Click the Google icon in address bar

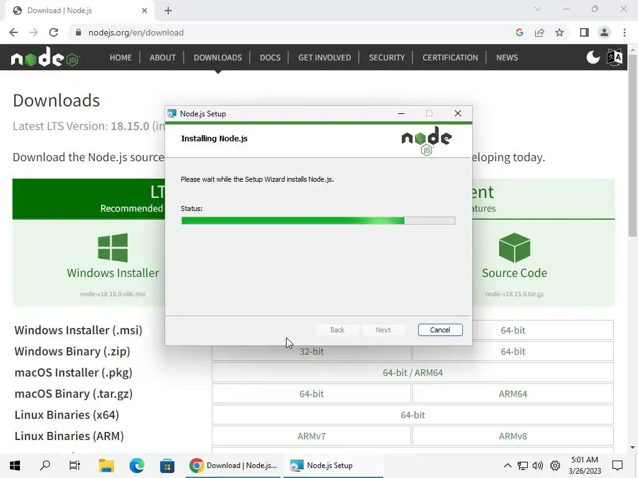[x=519, y=32]
